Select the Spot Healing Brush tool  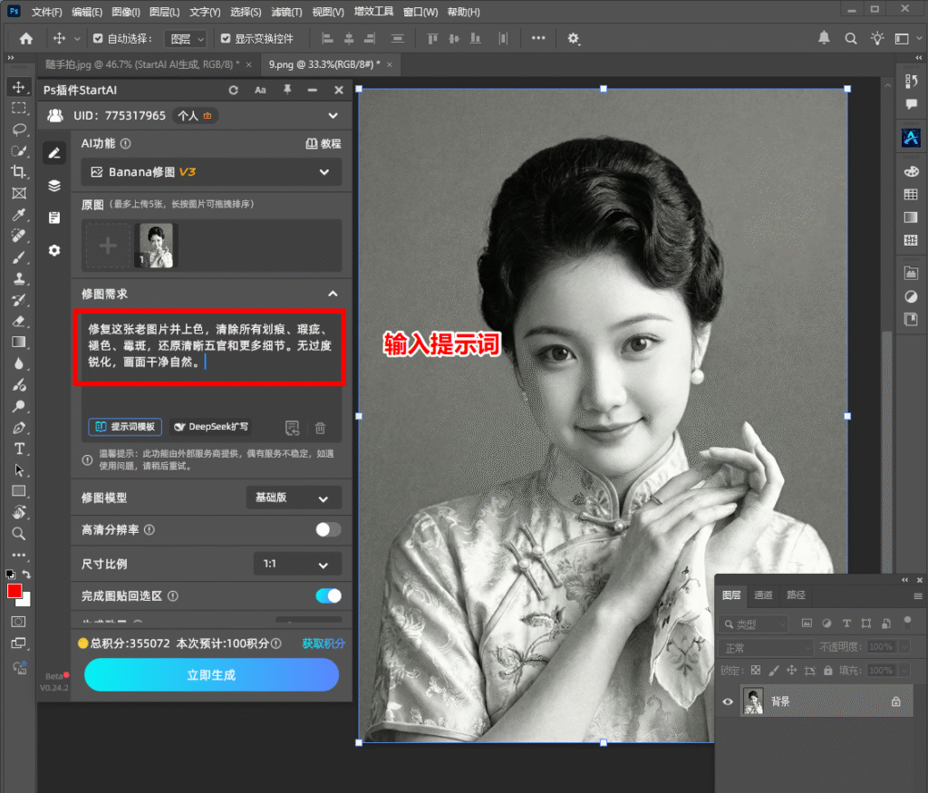(18, 236)
